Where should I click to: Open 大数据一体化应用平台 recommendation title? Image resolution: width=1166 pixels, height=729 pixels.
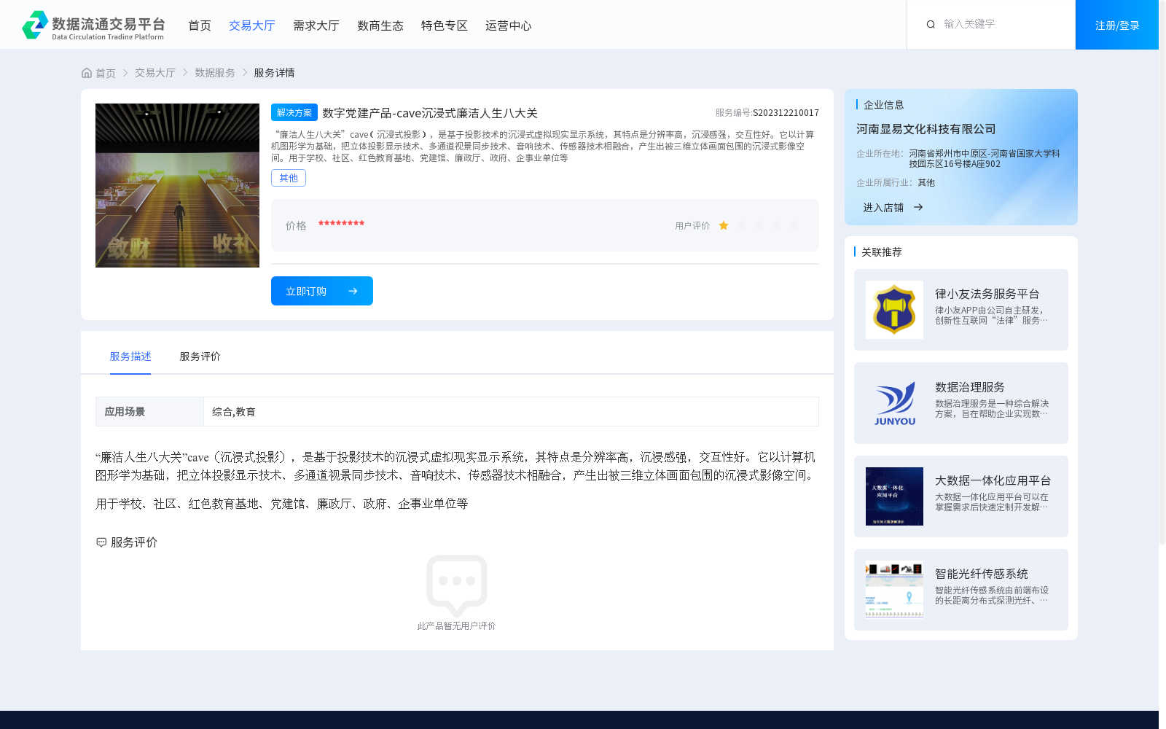point(993,480)
